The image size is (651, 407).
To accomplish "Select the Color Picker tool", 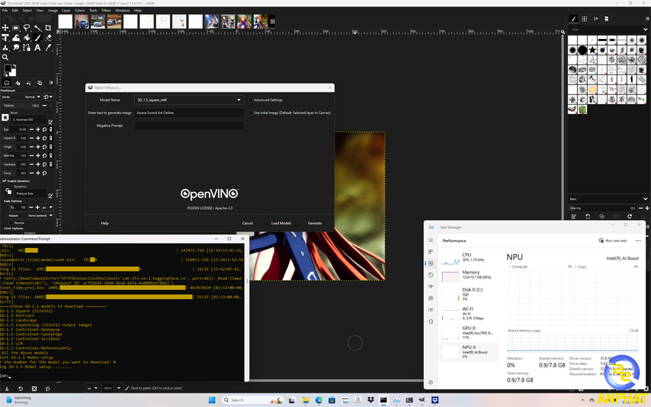I will point(48,48).
